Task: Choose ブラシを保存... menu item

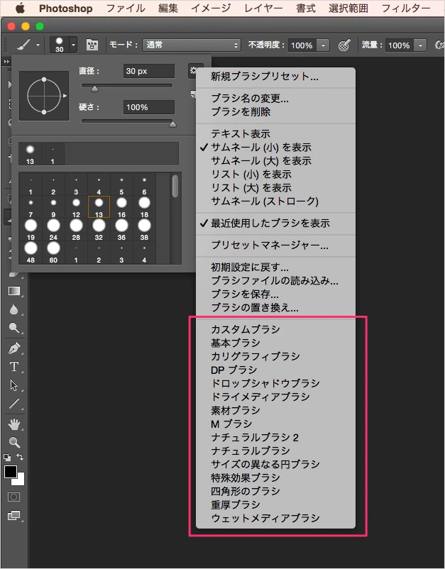Action: pos(245,294)
